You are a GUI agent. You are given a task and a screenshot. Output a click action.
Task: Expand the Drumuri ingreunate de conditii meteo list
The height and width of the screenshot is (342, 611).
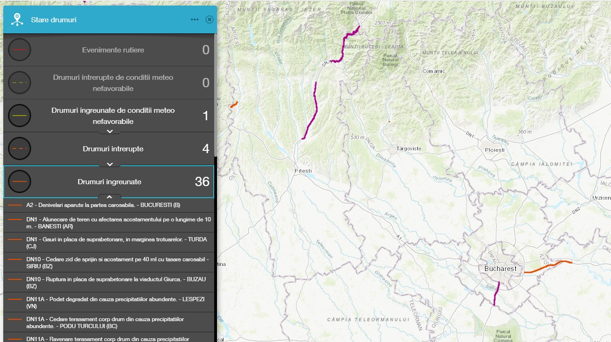(x=110, y=132)
